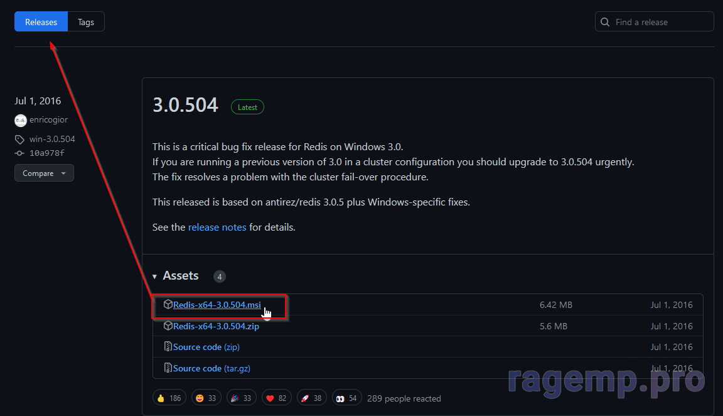
Task: Click the commit icon beside 10a978f
Action: pyautogui.click(x=19, y=153)
